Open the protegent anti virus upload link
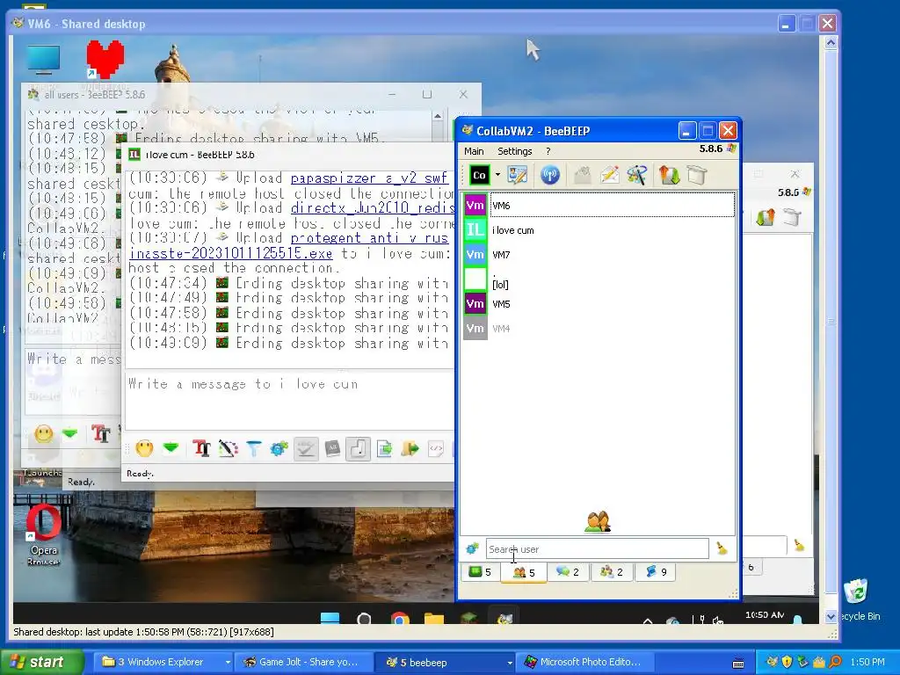 (369, 237)
